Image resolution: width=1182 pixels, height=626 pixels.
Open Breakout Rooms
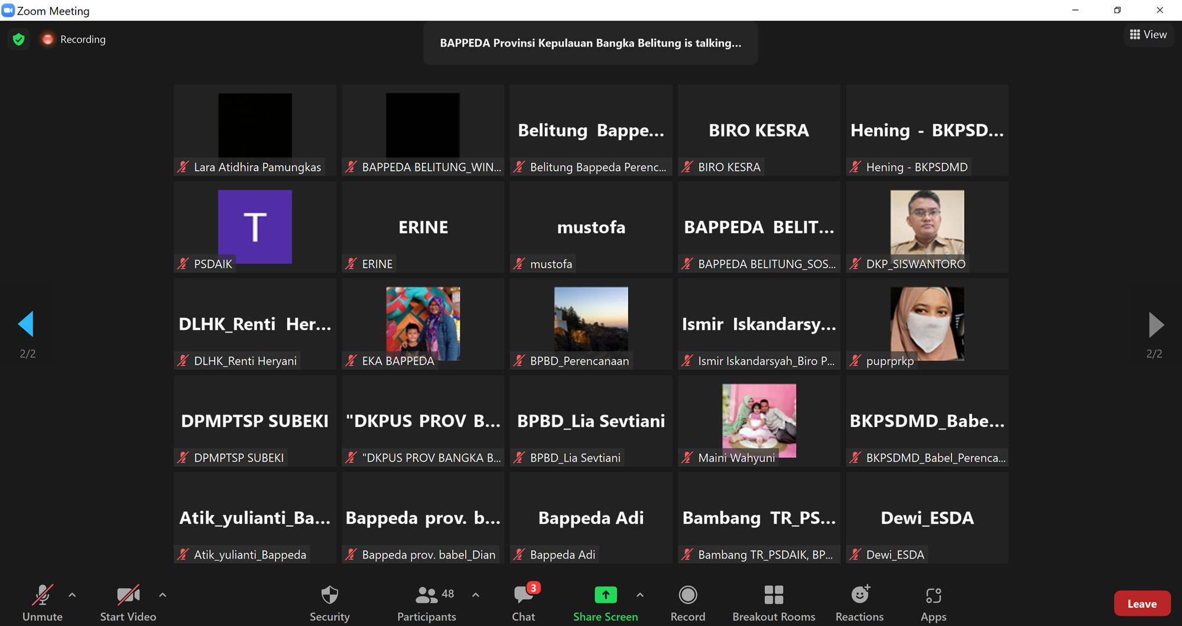tap(774, 595)
